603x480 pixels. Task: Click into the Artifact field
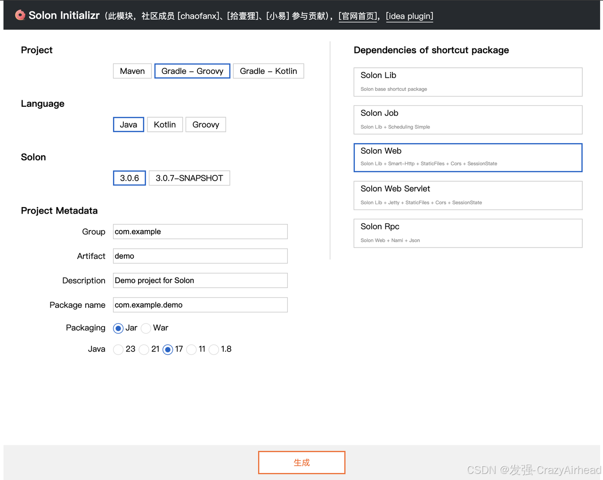click(x=200, y=256)
